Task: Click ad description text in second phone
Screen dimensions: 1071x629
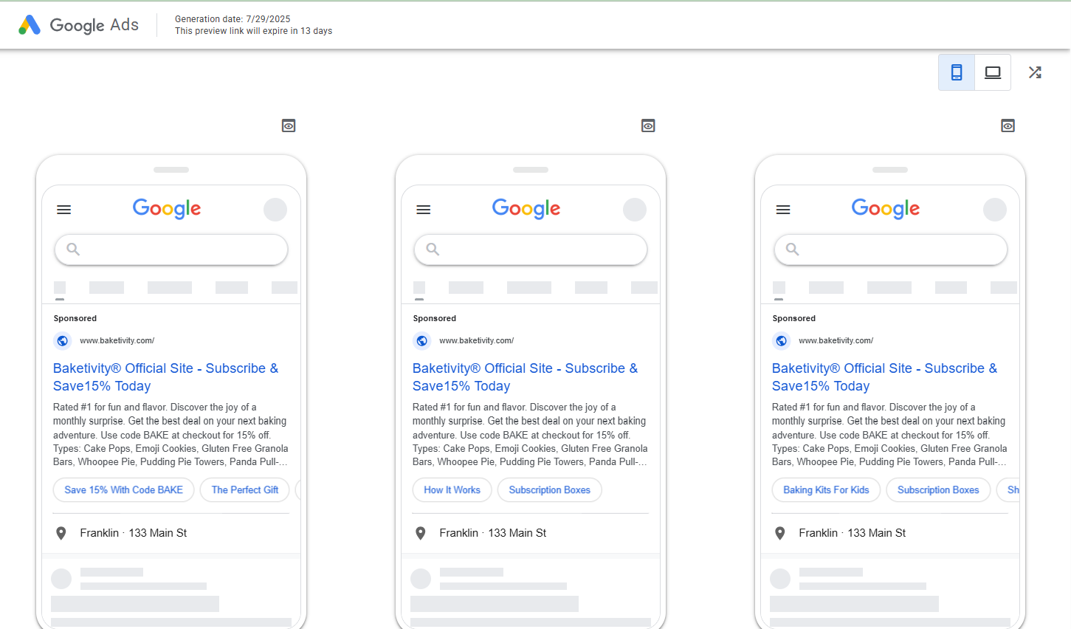Action: point(530,435)
